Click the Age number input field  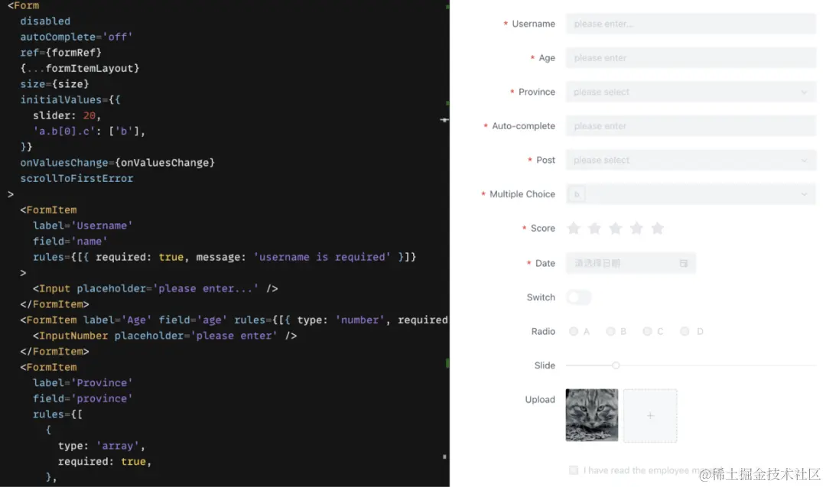691,58
